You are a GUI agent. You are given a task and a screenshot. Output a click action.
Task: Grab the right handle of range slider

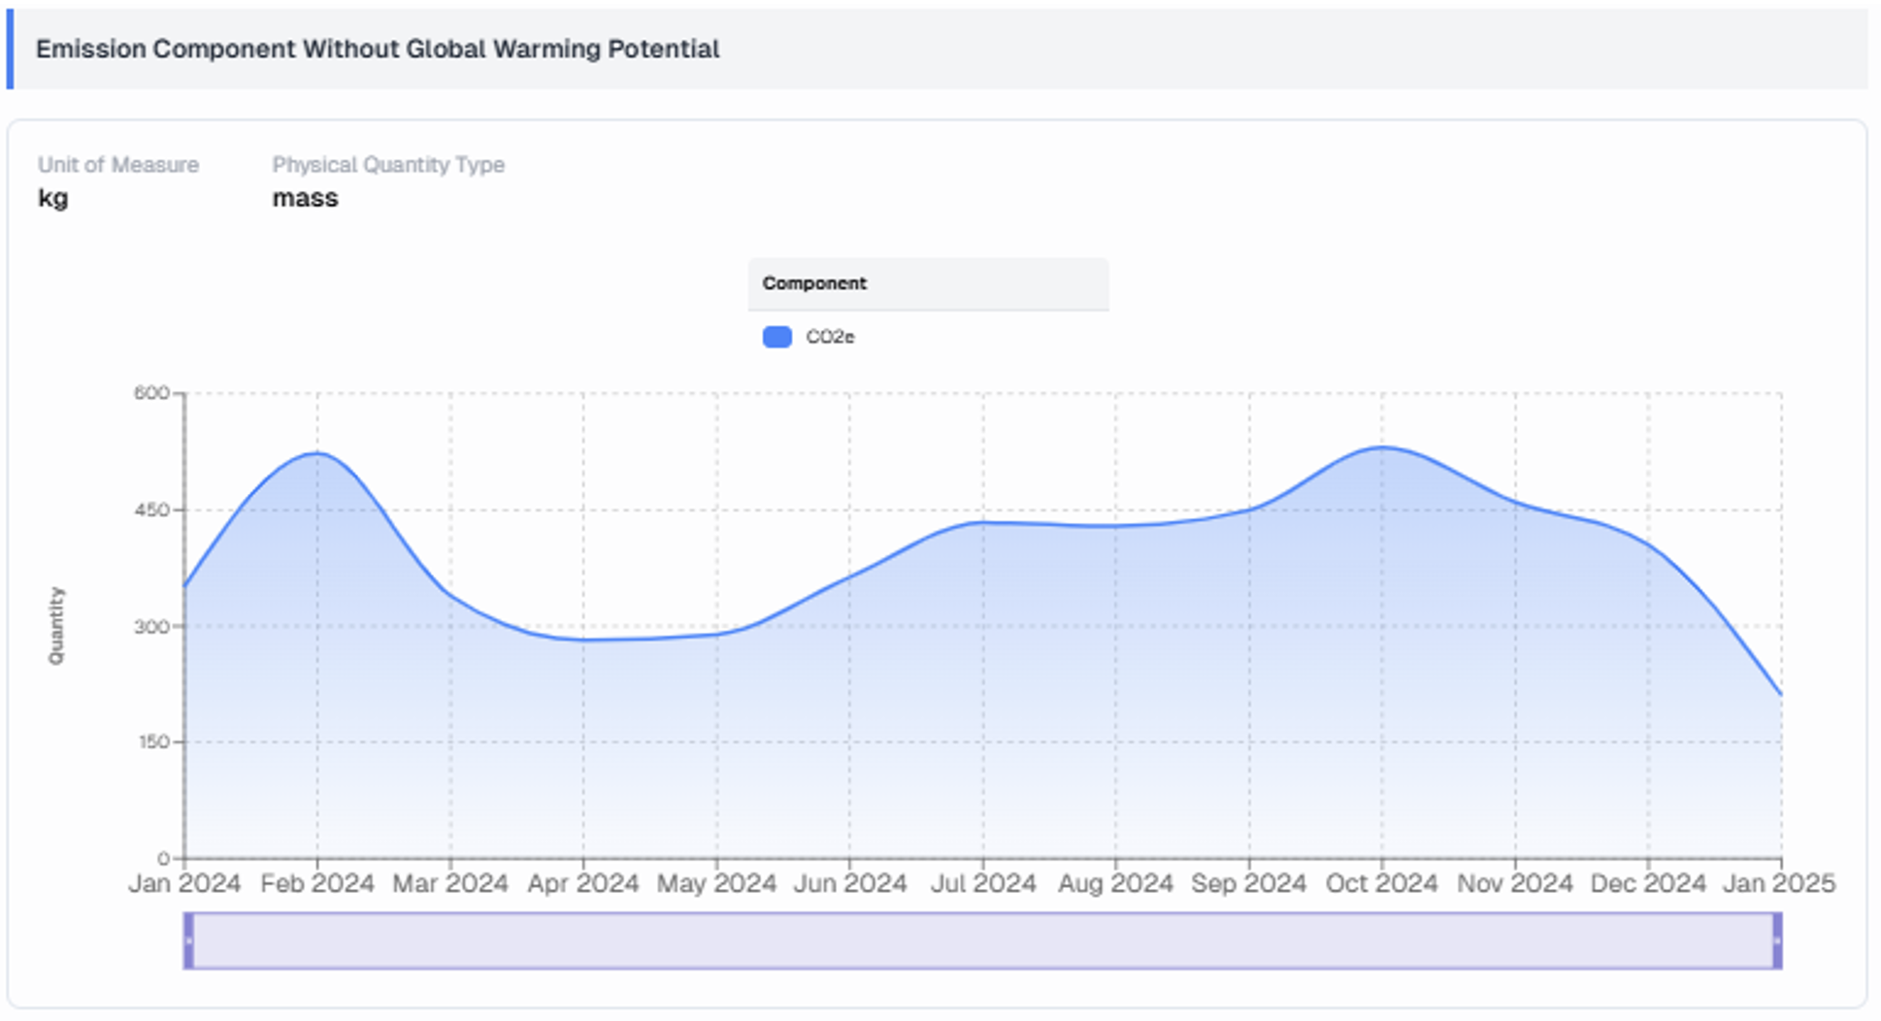pos(1776,939)
